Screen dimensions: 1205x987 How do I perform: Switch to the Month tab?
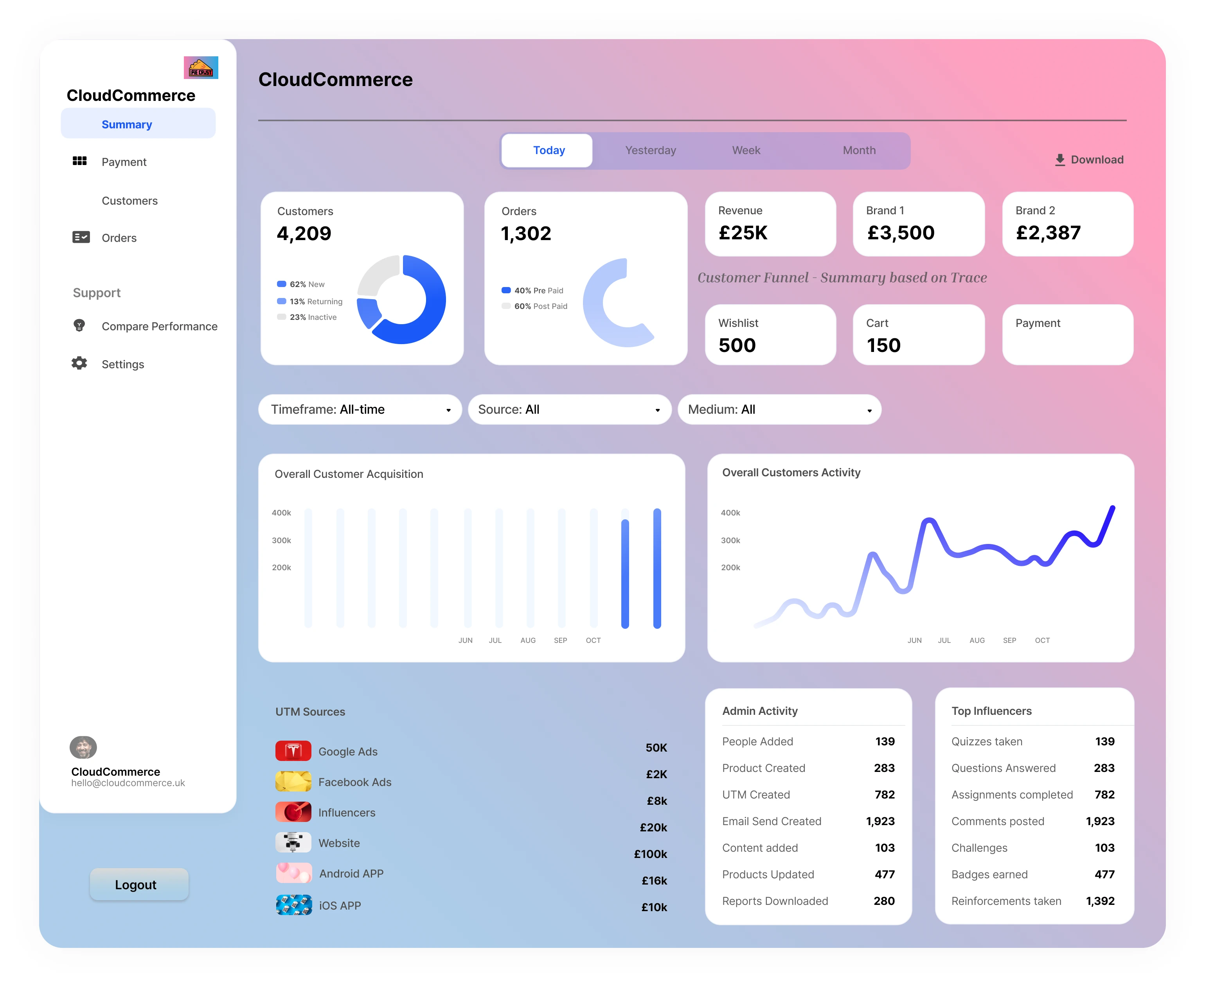tap(859, 151)
